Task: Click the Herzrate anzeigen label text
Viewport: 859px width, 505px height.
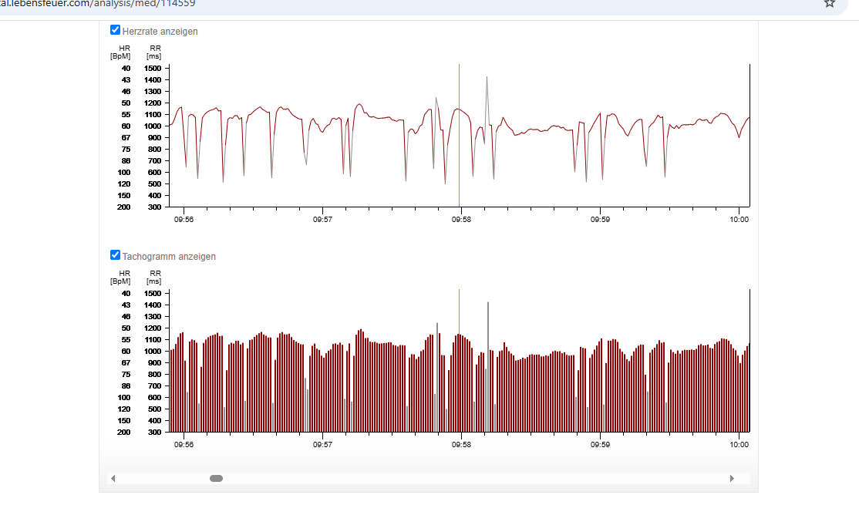Action: point(160,32)
